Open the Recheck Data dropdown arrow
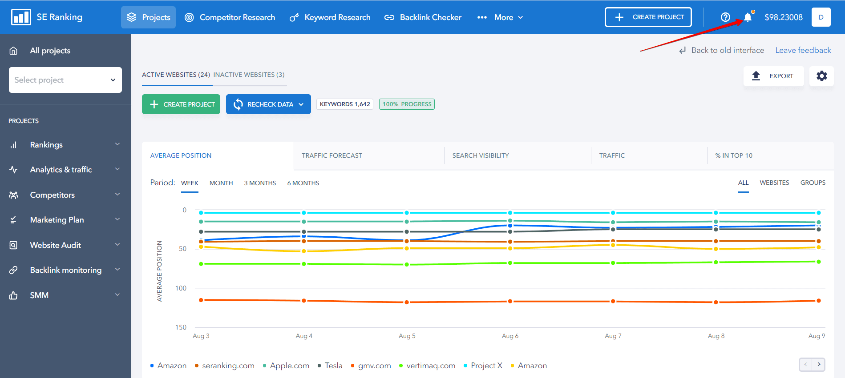Screen dimensions: 845x378 (x=301, y=104)
